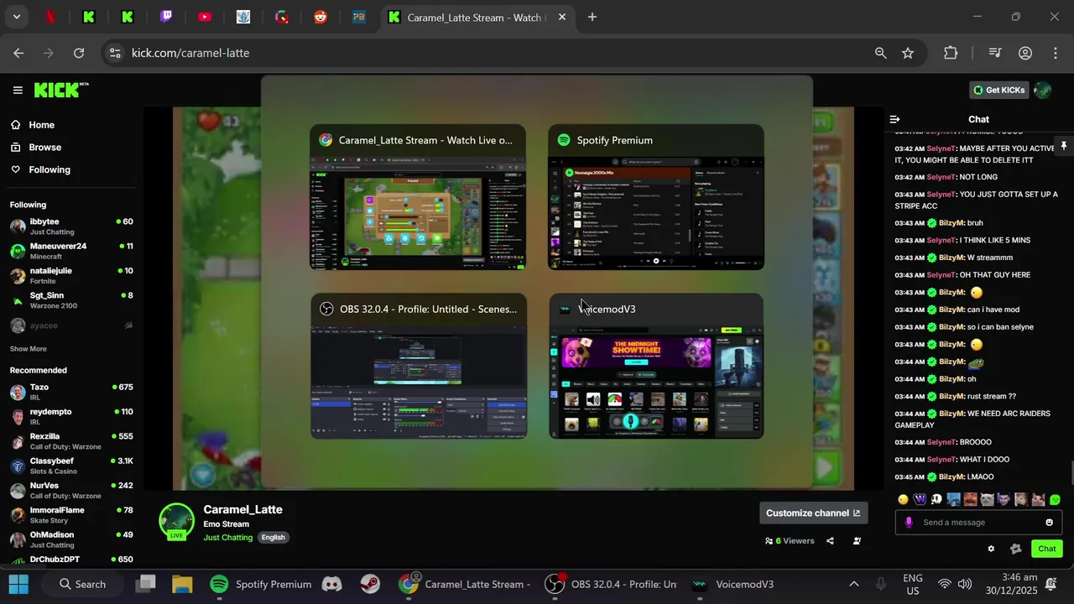Insert the yellow face quick emote

[903, 499]
